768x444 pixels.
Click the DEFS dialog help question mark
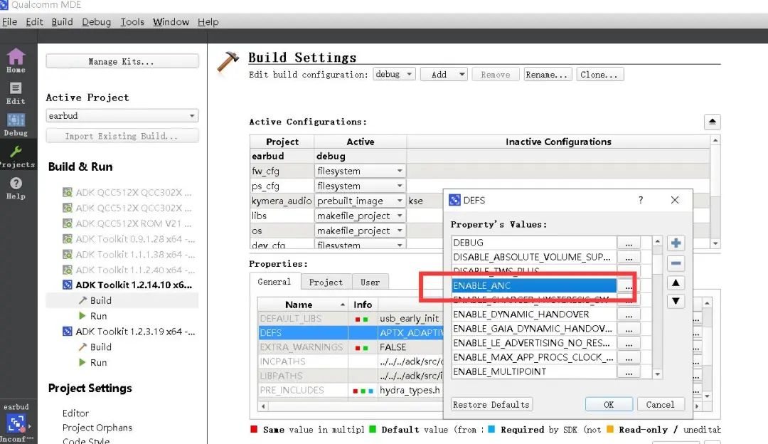click(x=641, y=200)
